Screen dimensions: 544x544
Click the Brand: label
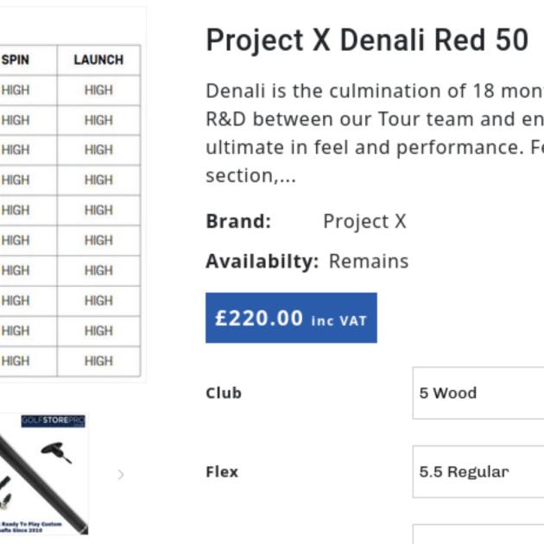[238, 221]
